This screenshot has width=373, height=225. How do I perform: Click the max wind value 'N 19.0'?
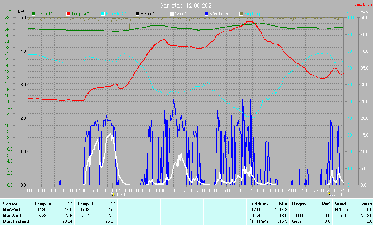tap(366, 216)
